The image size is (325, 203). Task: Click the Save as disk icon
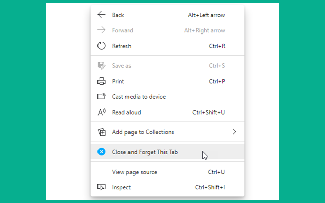point(102,66)
